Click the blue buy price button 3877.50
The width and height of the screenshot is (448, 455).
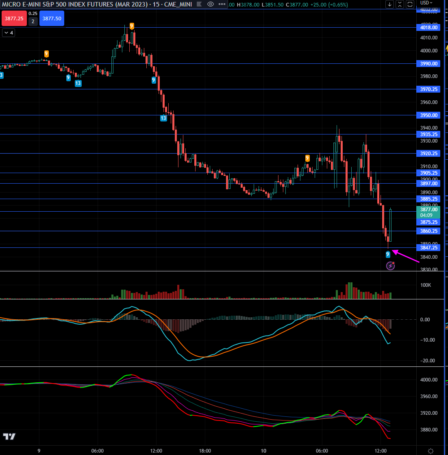52,19
